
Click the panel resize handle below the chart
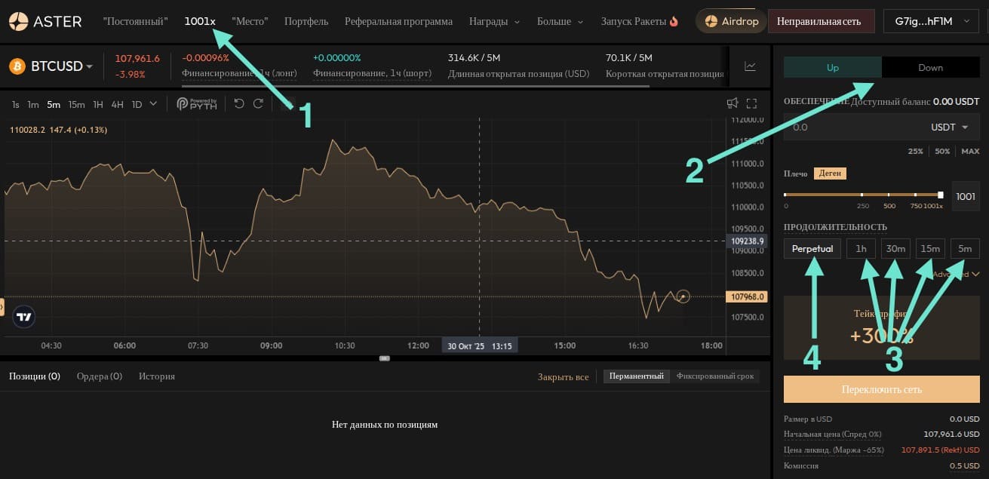point(384,358)
